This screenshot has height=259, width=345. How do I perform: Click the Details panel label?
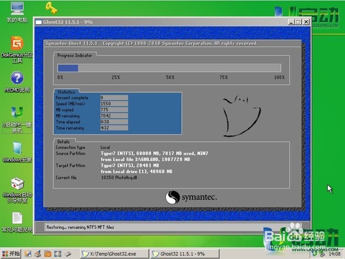[x=64, y=142]
